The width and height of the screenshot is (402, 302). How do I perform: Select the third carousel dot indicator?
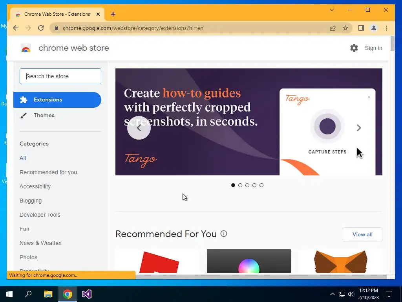[247, 185]
